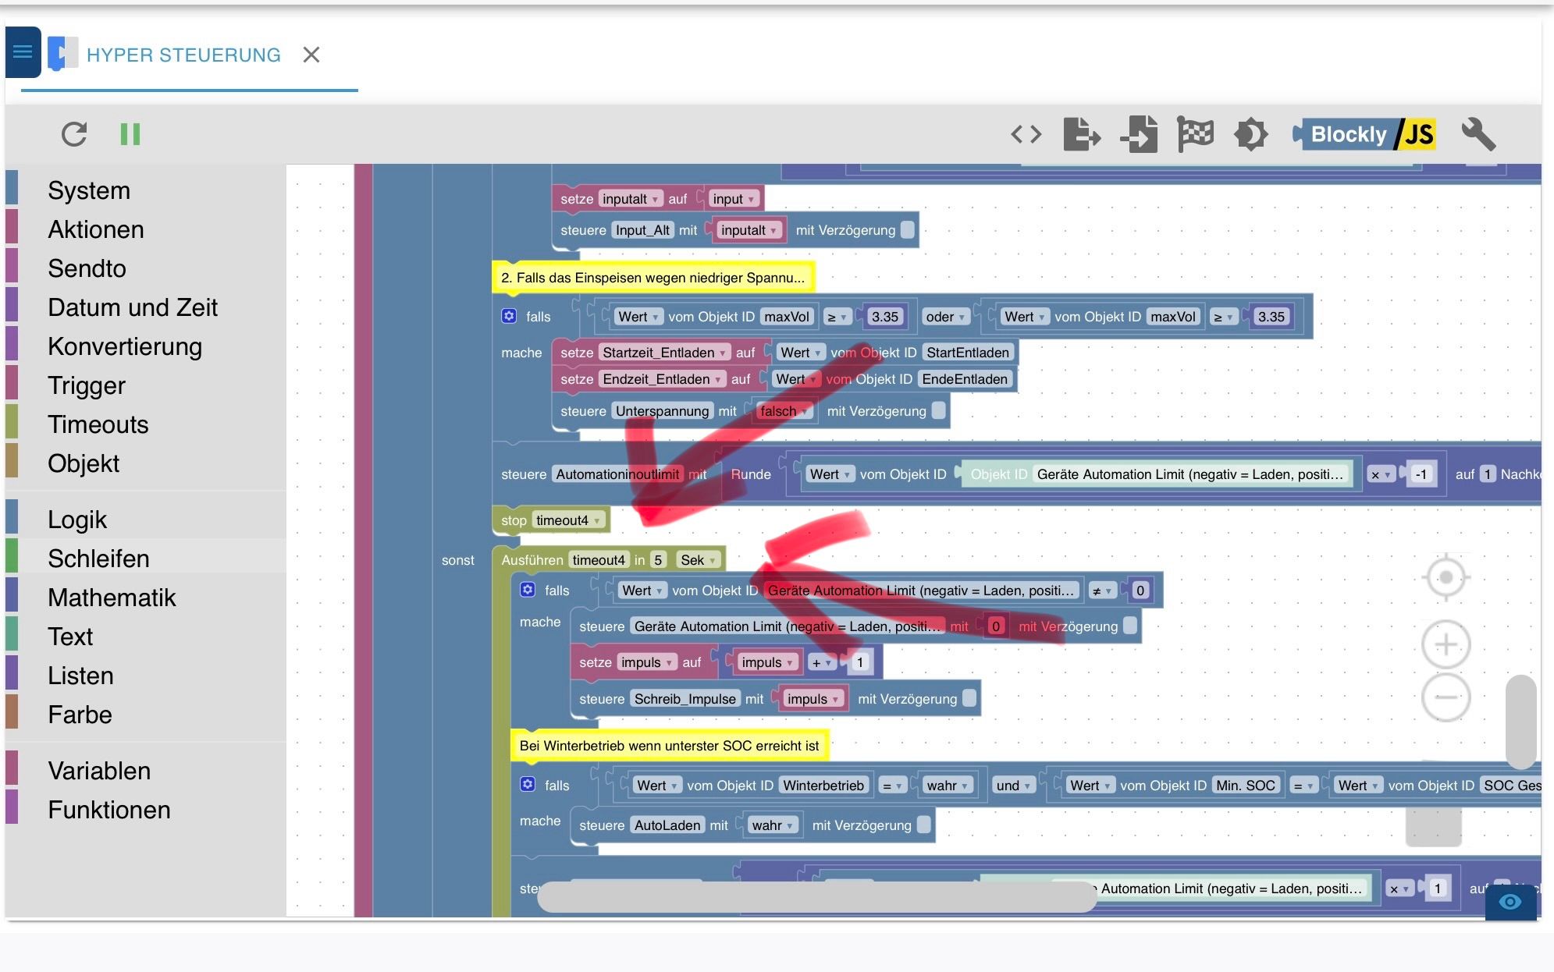Click the checkered flag check-blocks icon

(1195, 134)
